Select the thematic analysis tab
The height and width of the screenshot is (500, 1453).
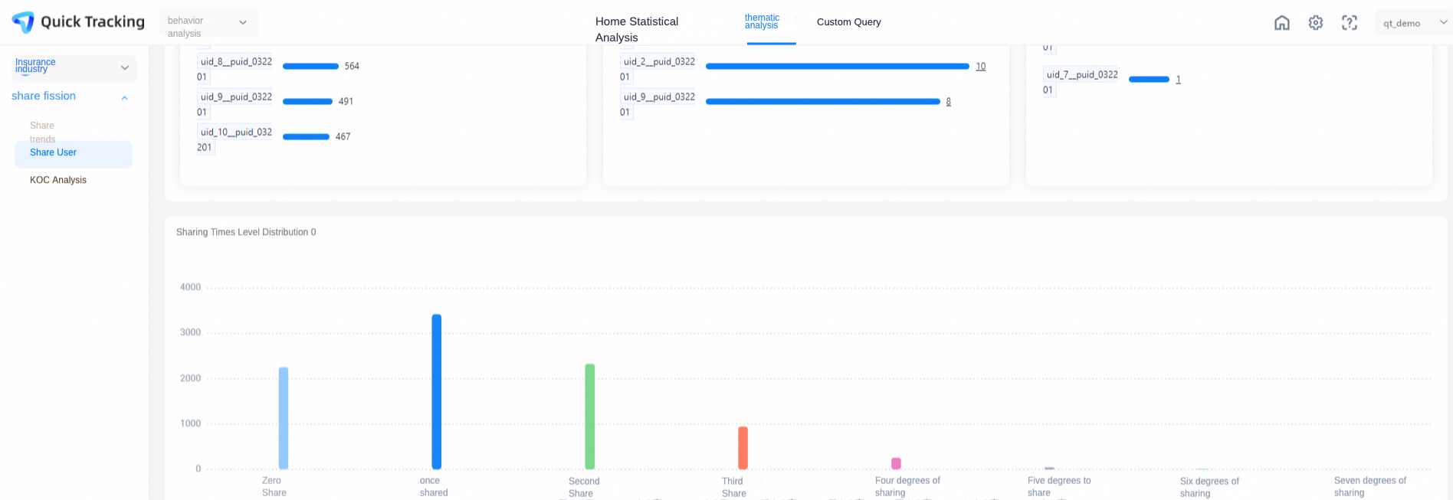coord(762,22)
